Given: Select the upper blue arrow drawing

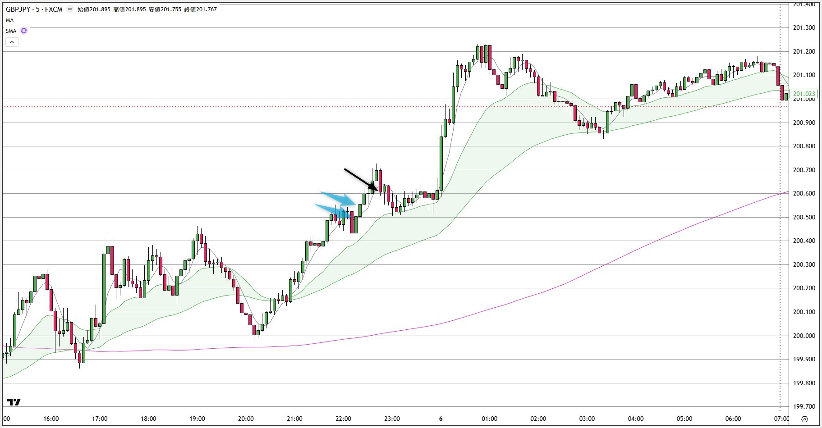Looking at the screenshot, I should tap(339, 198).
